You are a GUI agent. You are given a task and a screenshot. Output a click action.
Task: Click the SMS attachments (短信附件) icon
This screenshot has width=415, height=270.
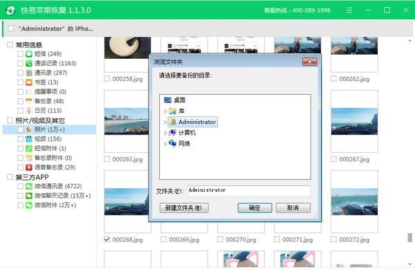pos(29,148)
